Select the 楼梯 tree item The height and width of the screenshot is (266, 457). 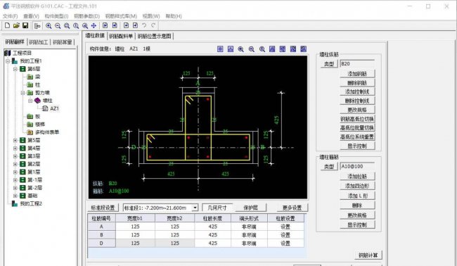(x=40, y=125)
